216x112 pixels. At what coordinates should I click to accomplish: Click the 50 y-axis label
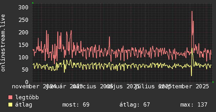click(25, 70)
